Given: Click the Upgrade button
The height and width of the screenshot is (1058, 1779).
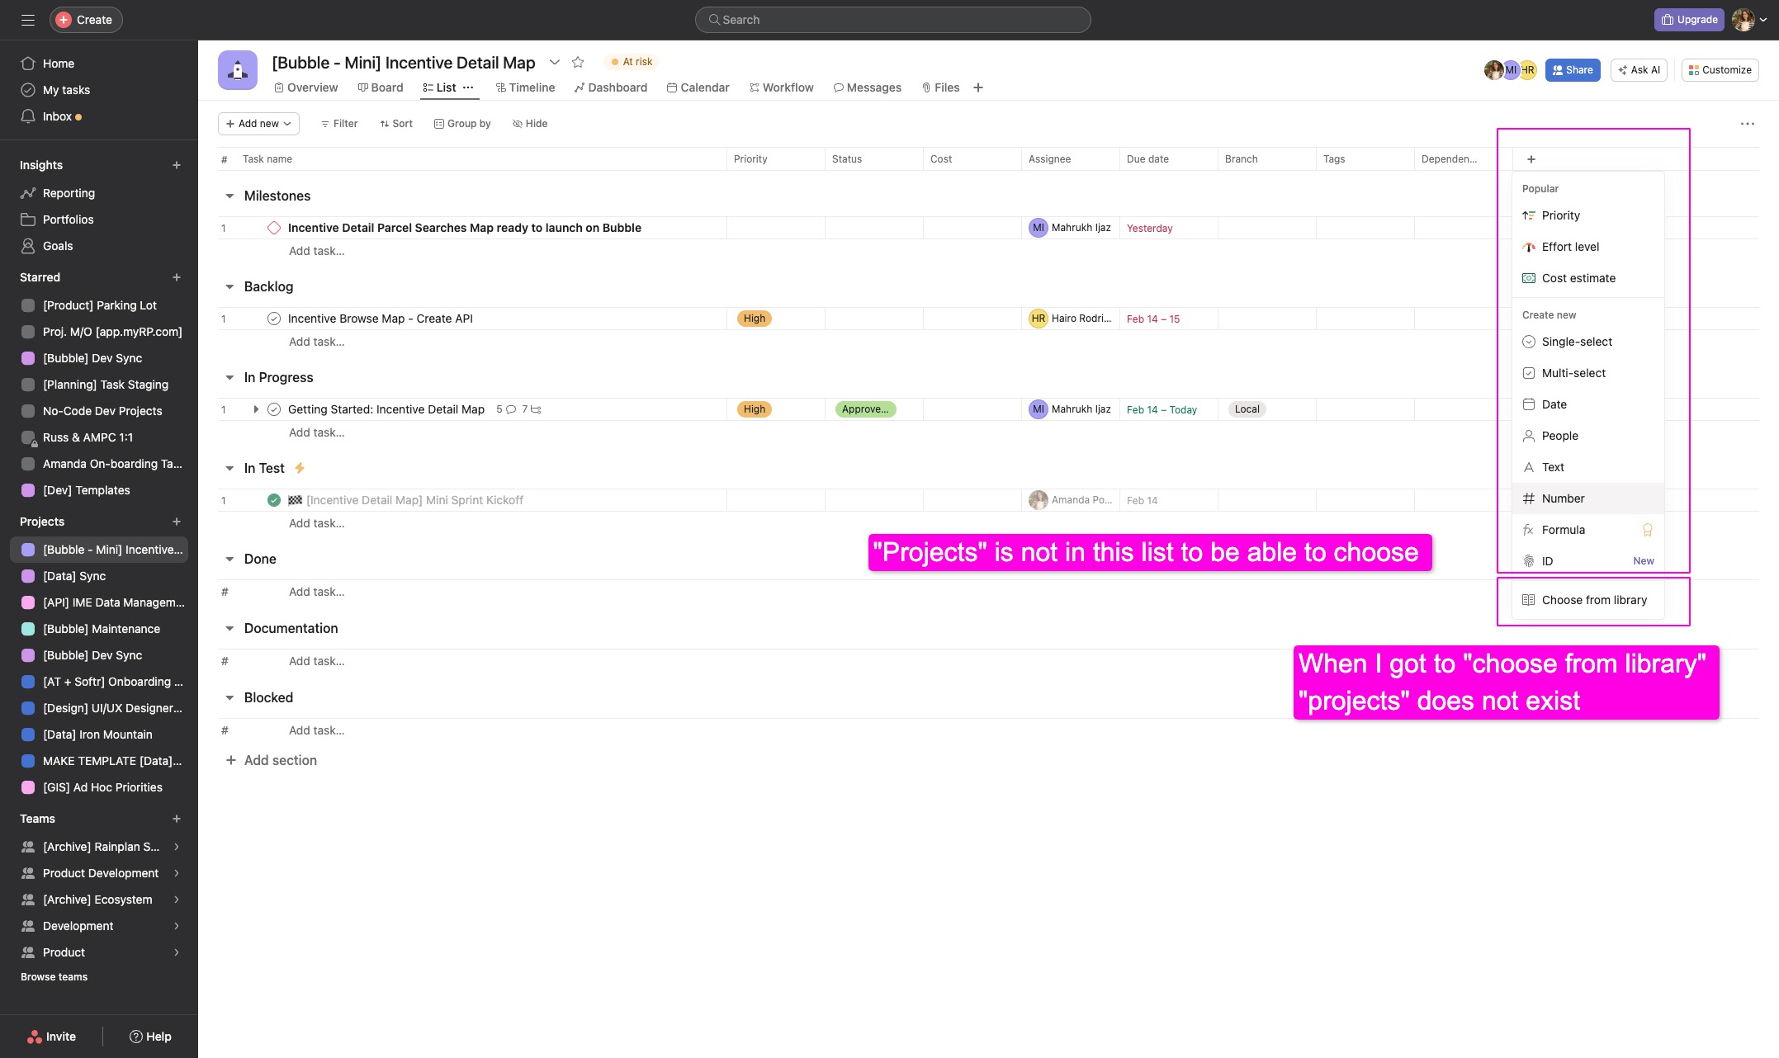Looking at the screenshot, I should click(1689, 20).
